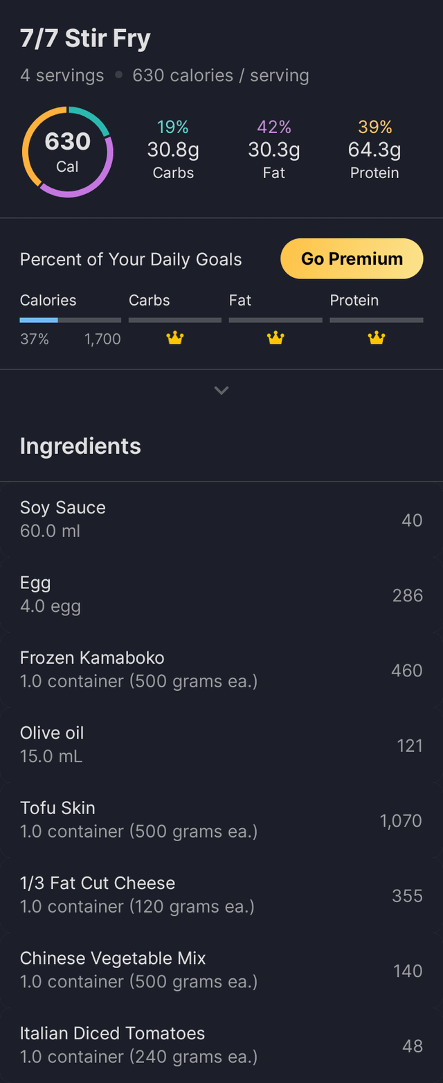Click the Ingredients section heading
Viewport: 443px width, 1083px height.
point(80,446)
